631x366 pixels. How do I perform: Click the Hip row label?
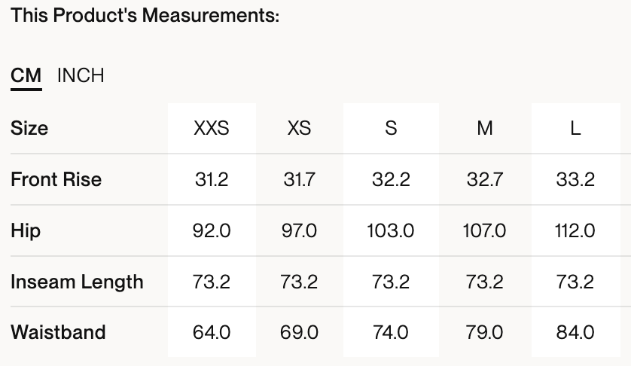pos(26,230)
